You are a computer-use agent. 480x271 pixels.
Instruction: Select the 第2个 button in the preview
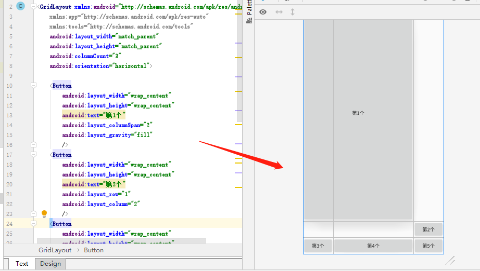(428, 229)
